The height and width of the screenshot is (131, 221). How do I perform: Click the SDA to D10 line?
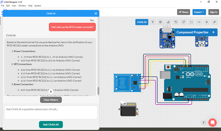50,70
